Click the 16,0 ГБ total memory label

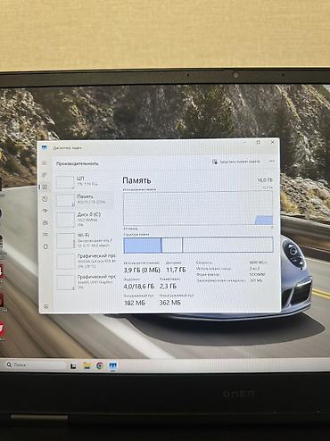(x=265, y=180)
